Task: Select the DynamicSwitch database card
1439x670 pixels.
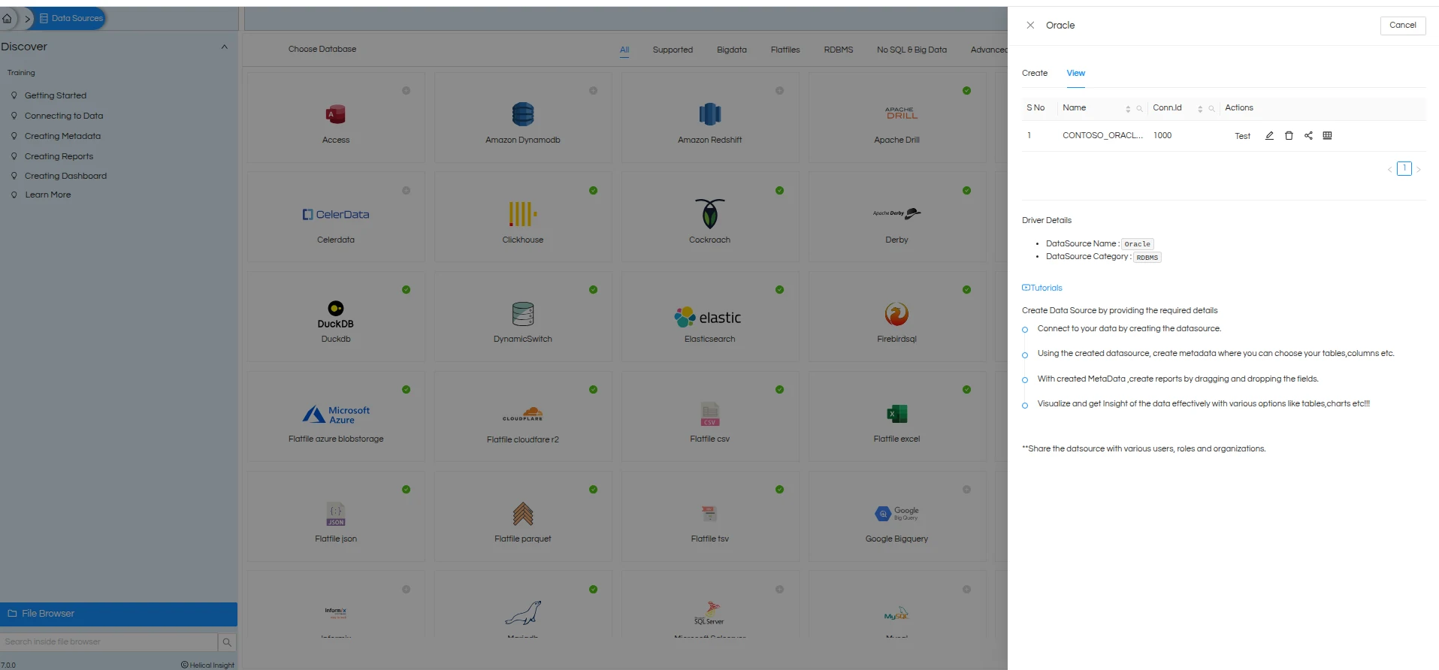Action: tap(523, 317)
